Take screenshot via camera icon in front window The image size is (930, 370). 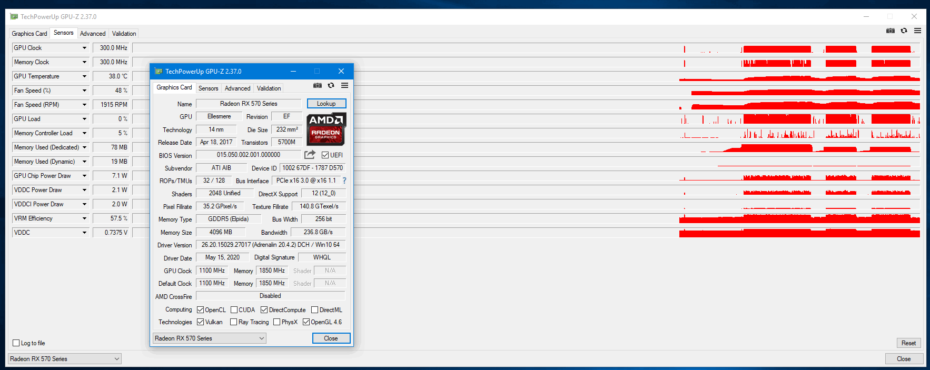coord(318,85)
